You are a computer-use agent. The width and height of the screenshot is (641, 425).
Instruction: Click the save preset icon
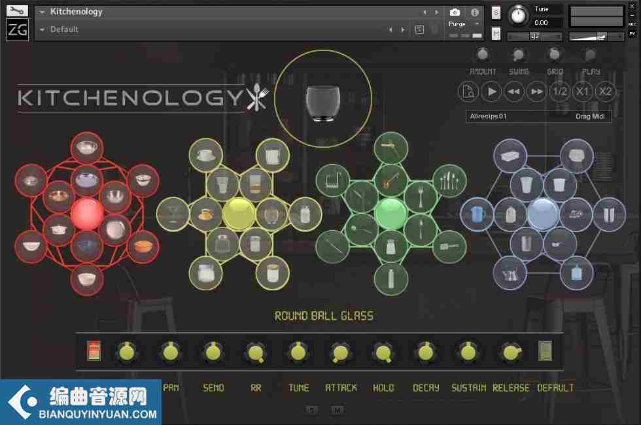419,30
